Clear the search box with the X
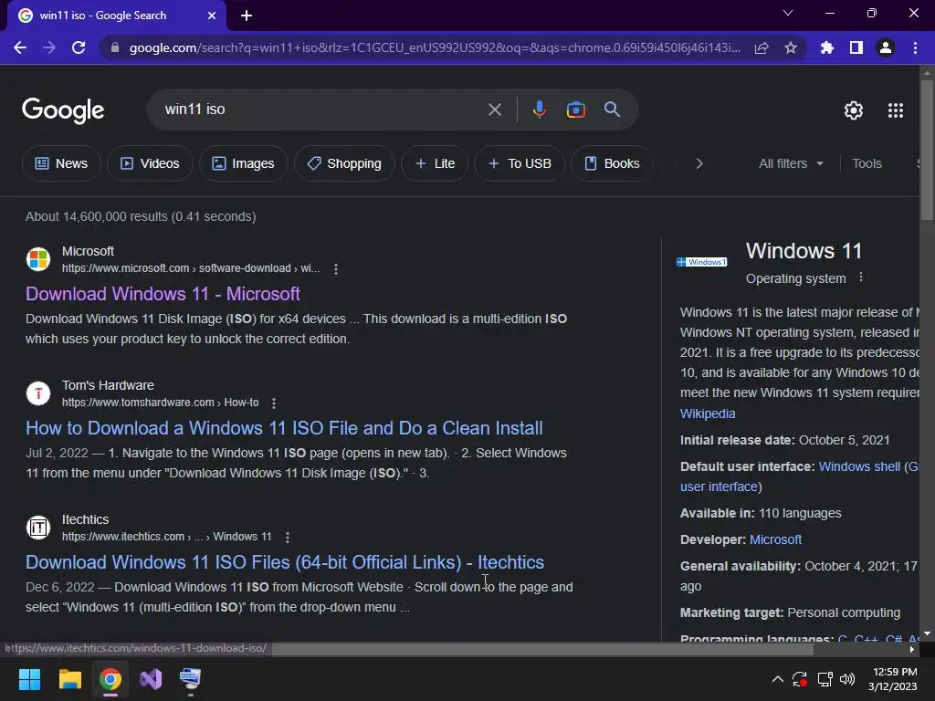Screen dimensions: 935x701 (x=494, y=110)
